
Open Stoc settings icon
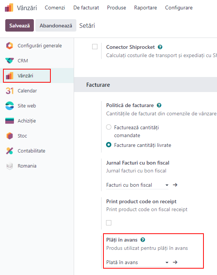pos(9,136)
